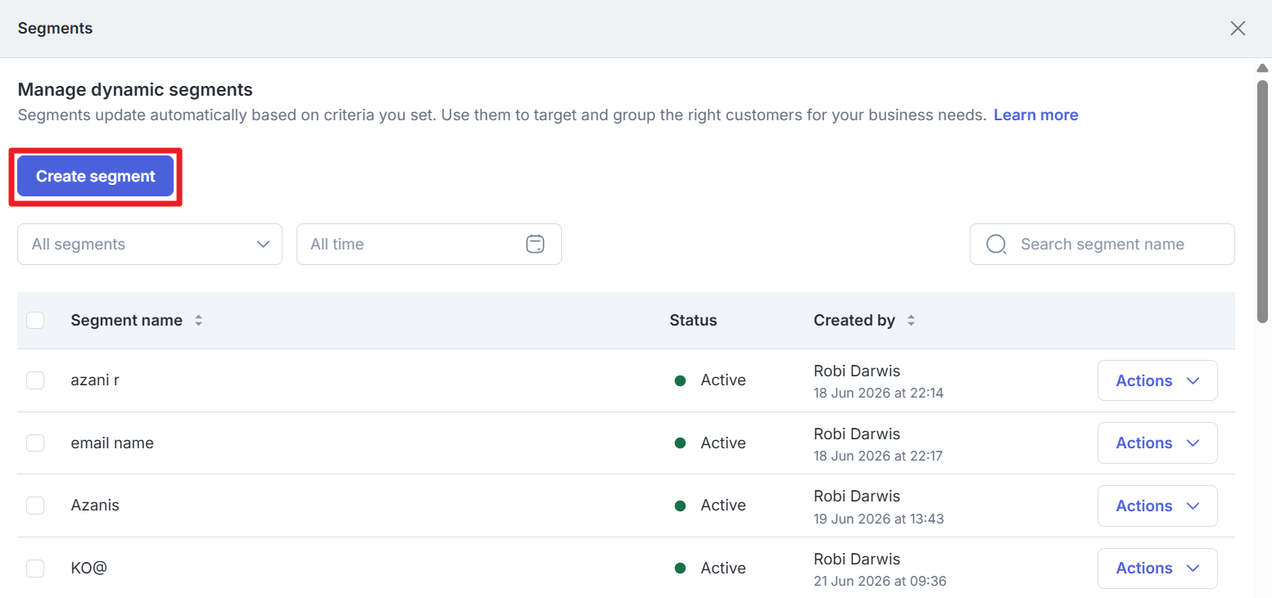The image size is (1272, 598).
Task: Click segment name 'azani r'
Action: point(95,380)
